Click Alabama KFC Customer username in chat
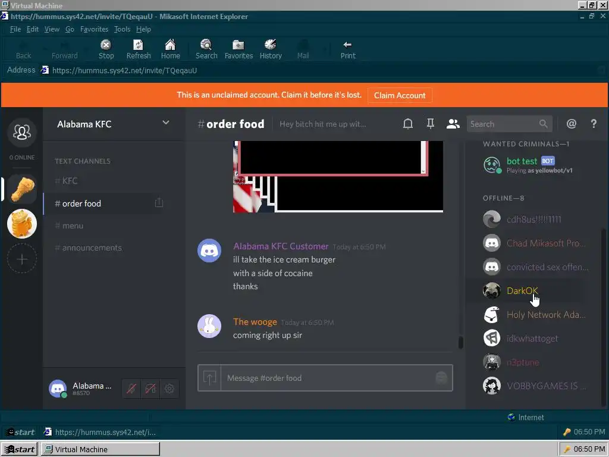Image resolution: width=609 pixels, height=457 pixels. (x=281, y=246)
